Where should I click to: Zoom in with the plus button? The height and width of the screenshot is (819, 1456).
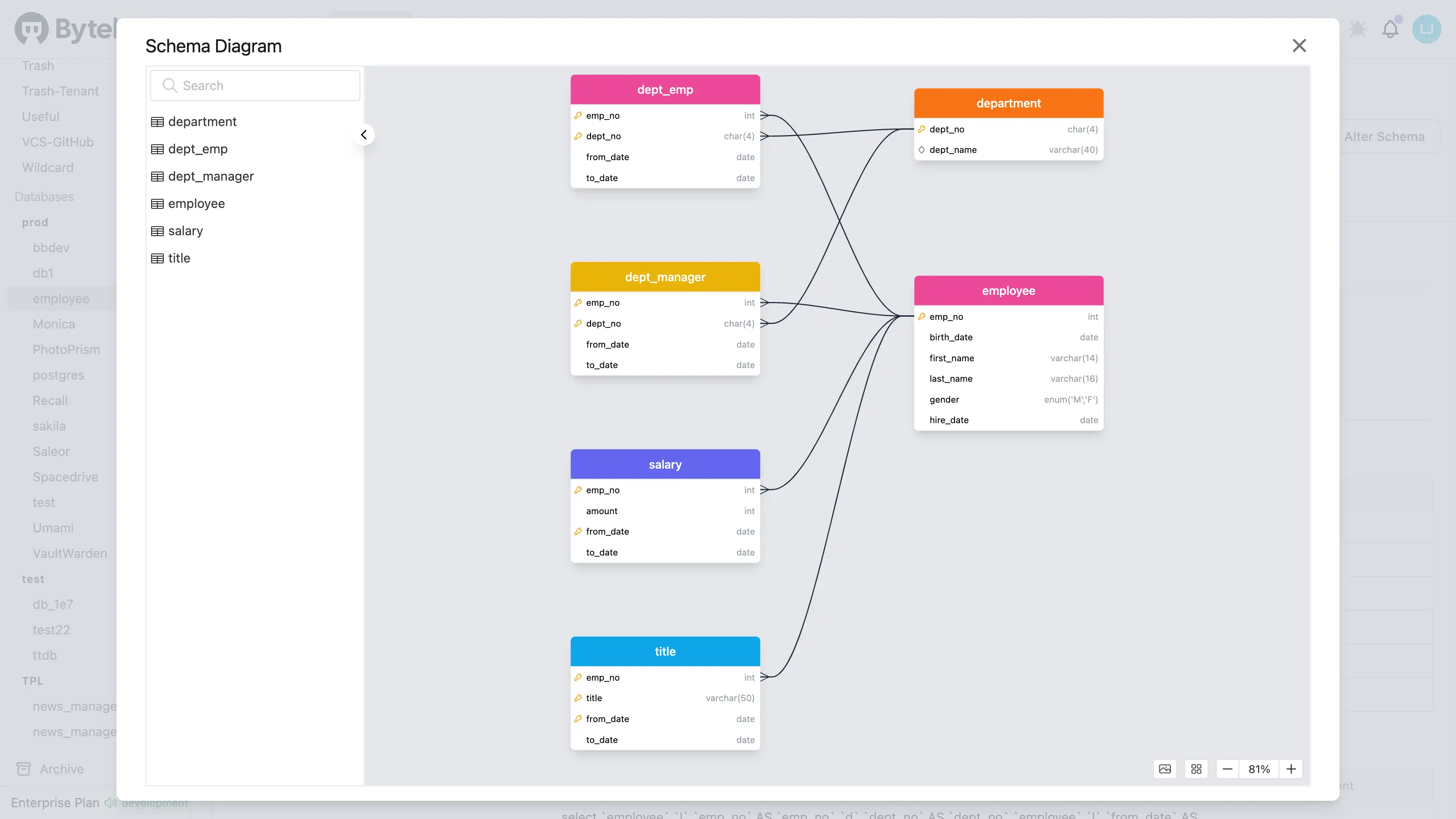[1291, 768]
